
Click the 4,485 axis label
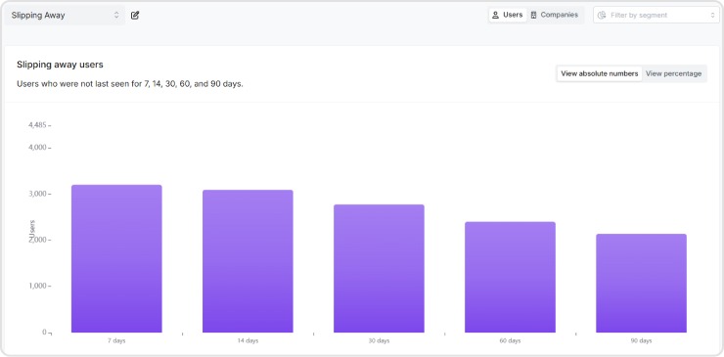[37, 125]
